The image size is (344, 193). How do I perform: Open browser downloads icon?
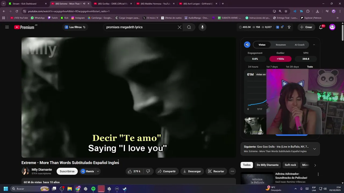pyautogui.click(x=317, y=11)
